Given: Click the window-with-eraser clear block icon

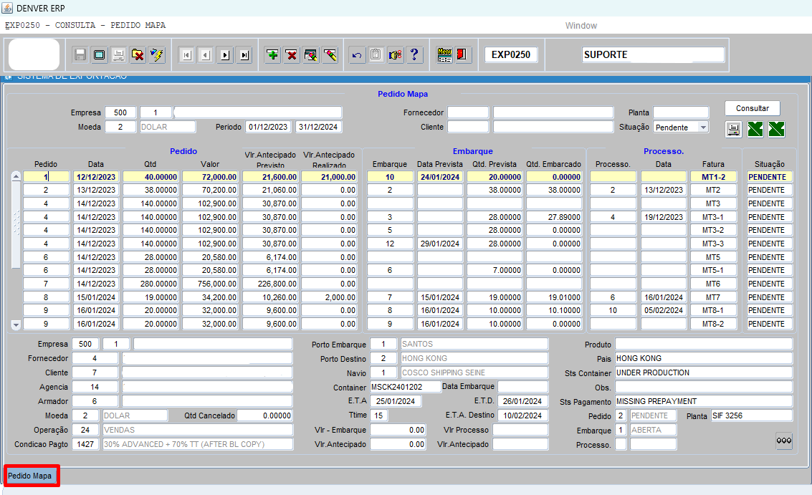Looking at the screenshot, I should [x=311, y=55].
